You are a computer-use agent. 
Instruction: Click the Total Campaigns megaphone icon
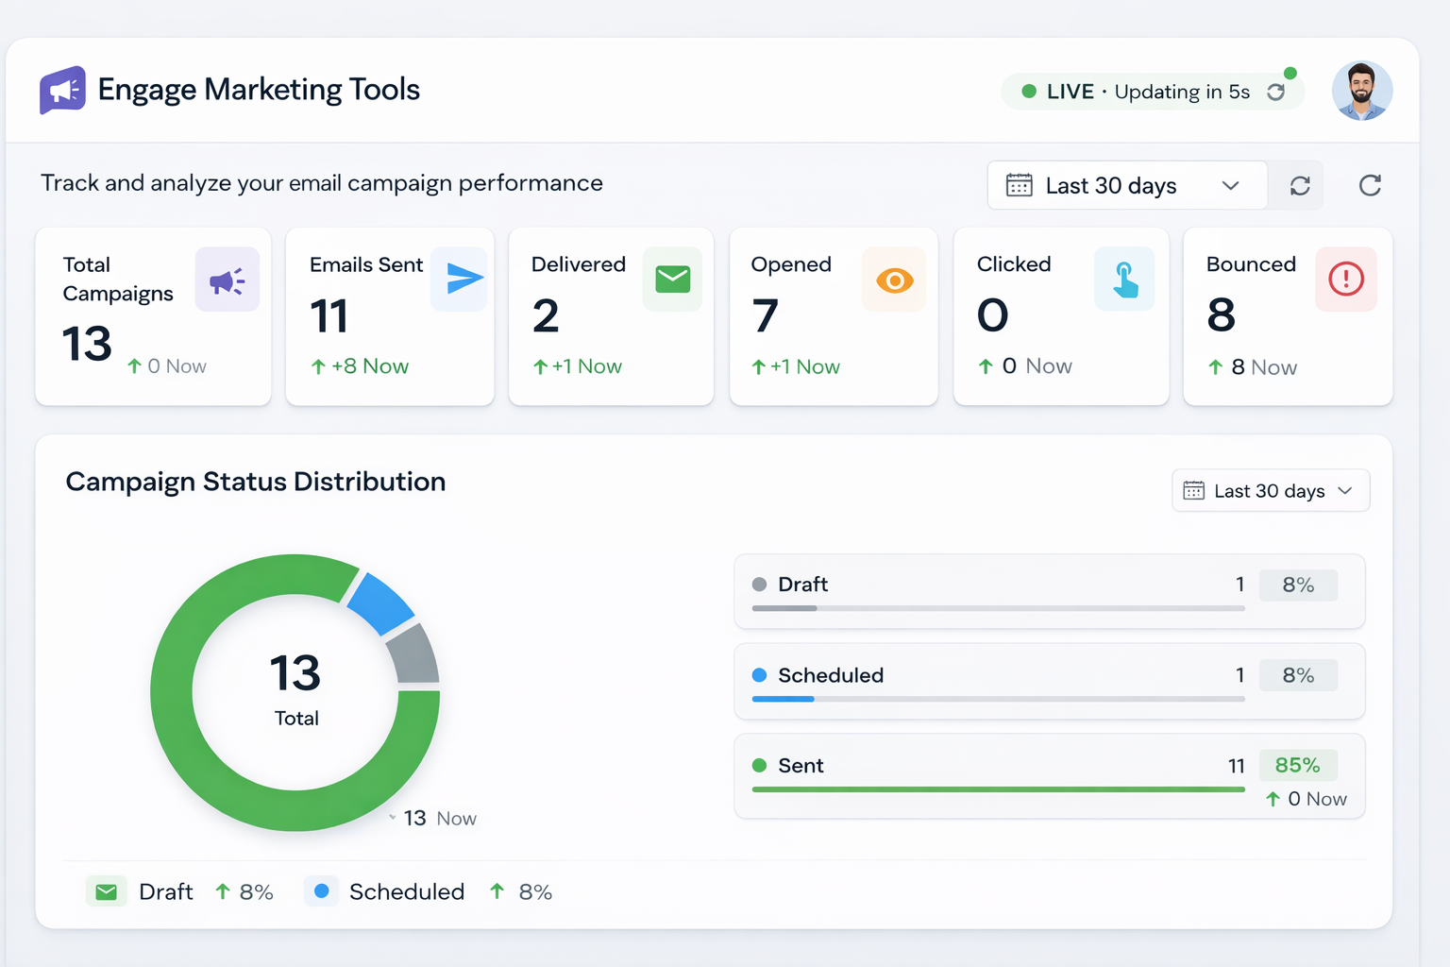227,280
